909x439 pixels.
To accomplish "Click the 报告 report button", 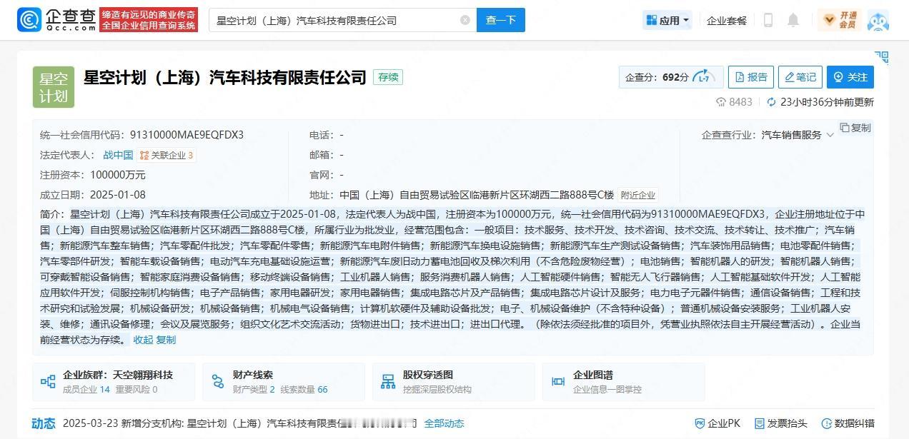I will tap(750, 77).
